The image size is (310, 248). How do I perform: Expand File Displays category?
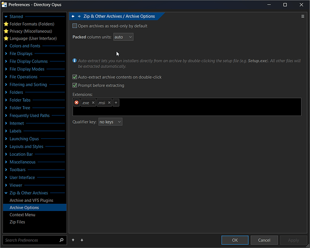pos(6,54)
